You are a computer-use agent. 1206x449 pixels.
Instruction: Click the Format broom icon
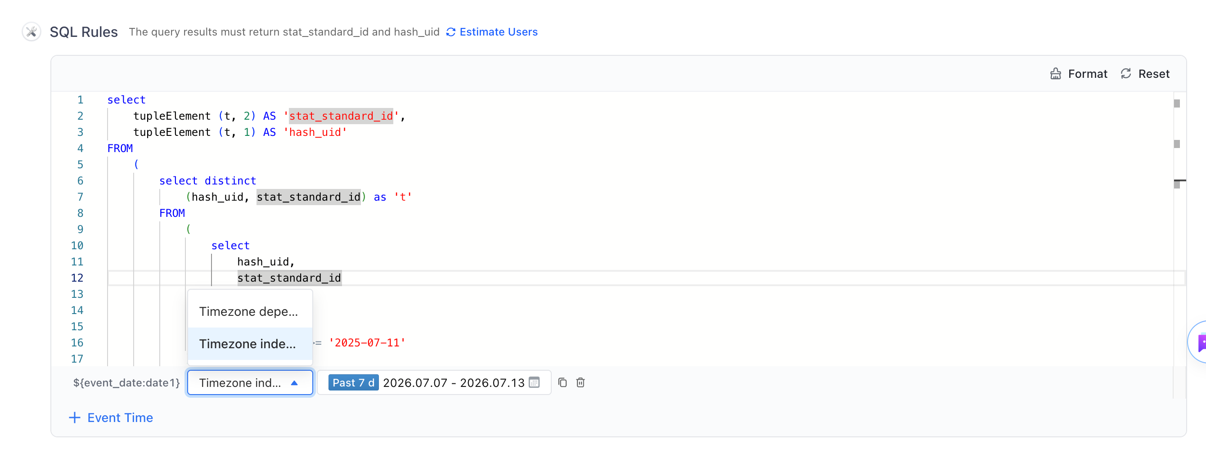[1055, 73]
